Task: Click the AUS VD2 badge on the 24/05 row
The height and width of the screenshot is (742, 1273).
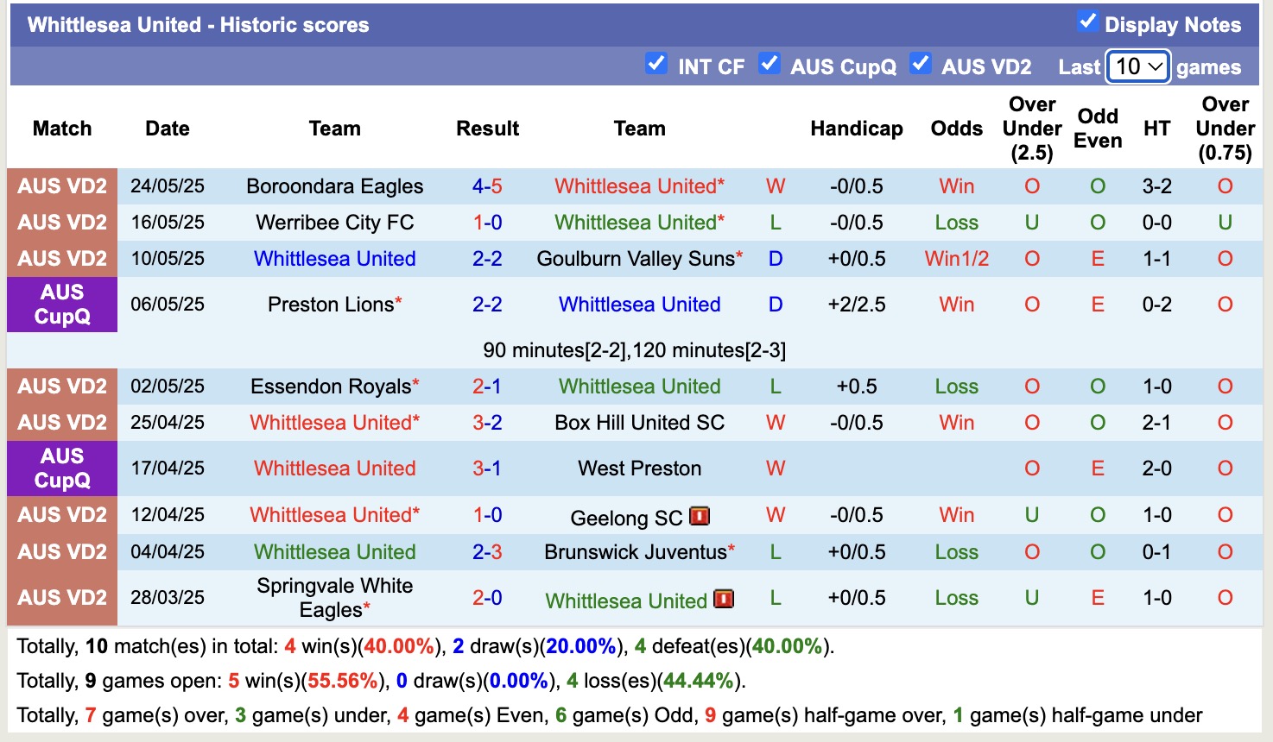Action: pyautogui.click(x=61, y=185)
